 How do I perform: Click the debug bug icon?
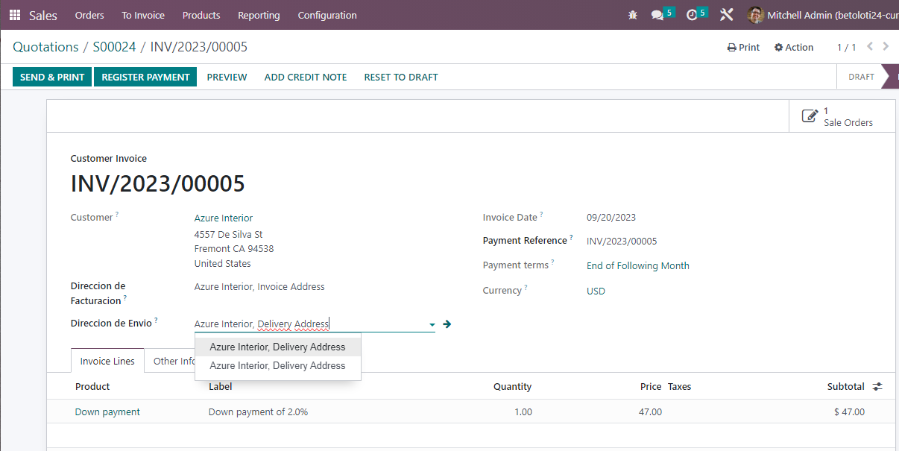tap(633, 15)
